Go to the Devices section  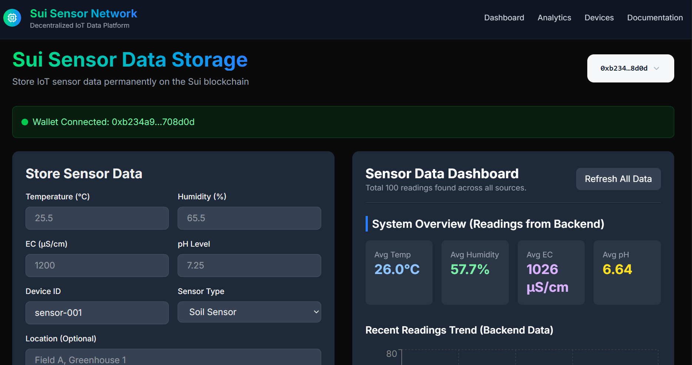599,17
